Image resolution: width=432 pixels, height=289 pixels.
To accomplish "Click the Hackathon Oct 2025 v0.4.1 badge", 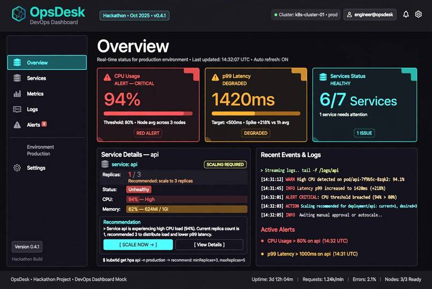I will (x=135, y=16).
